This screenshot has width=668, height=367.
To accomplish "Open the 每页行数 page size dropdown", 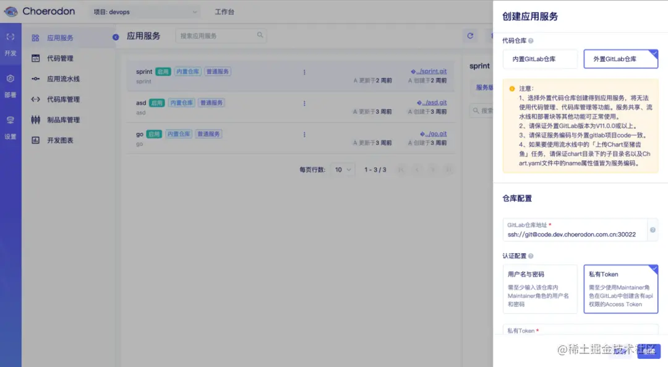I will coord(343,170).
